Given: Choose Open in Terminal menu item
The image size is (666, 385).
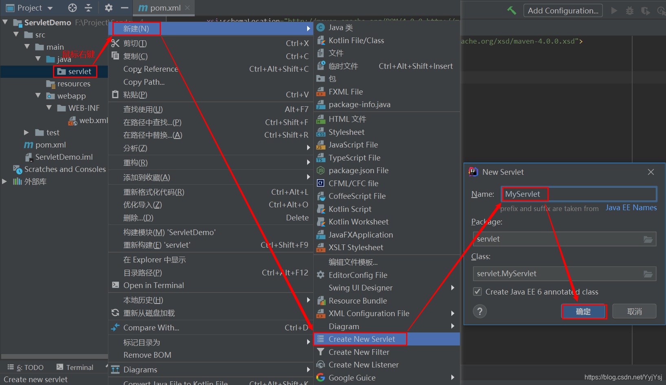Looking at the screenshot, I should coord(210,285).
